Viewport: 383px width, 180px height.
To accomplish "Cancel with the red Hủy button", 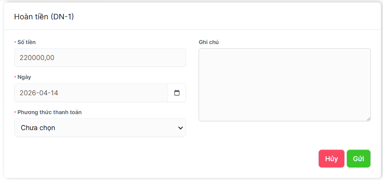I will (x=331, y=159).
